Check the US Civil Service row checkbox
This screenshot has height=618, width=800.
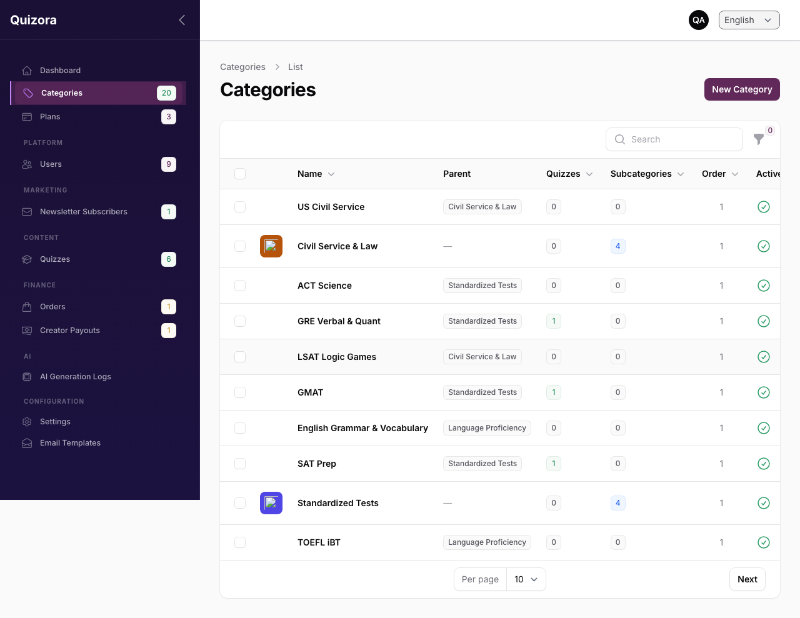[240, 207]
